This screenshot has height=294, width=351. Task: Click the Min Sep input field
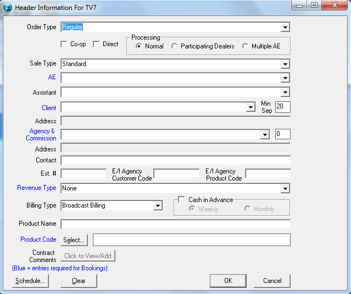(x=282, y=107)
